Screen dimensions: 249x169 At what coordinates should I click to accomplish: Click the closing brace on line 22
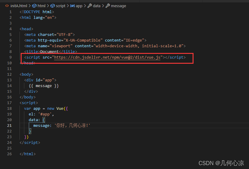(30, 131)
